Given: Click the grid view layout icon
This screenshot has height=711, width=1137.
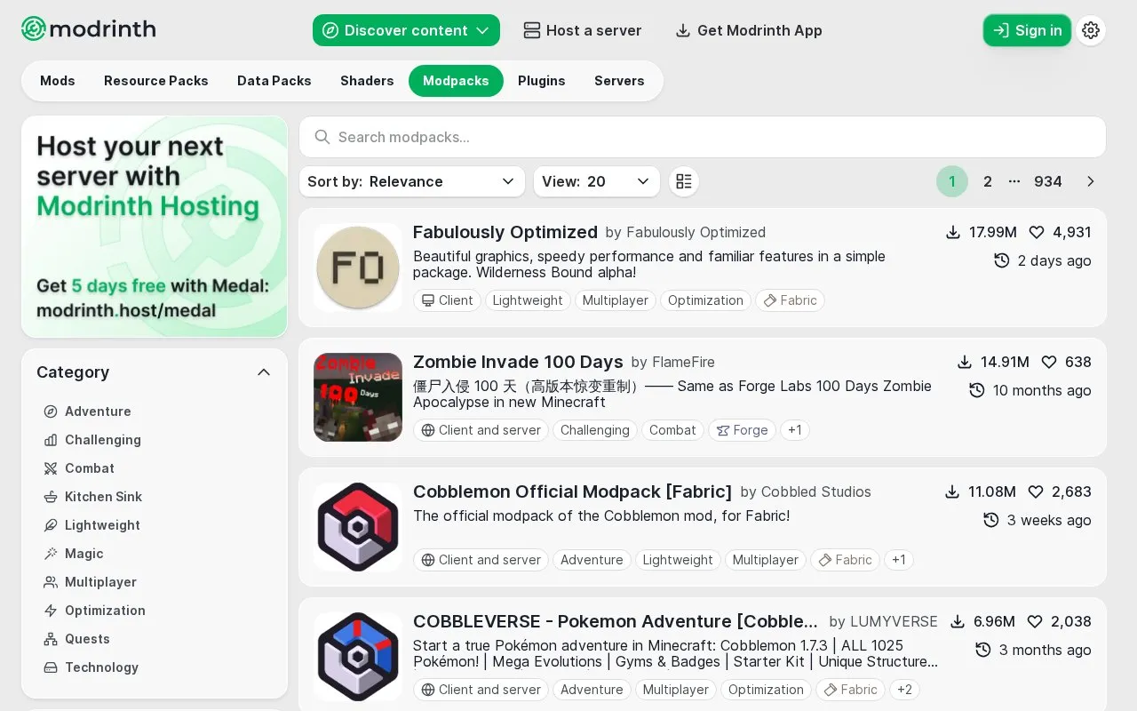Looking at the screenshot, I should 684,181.
